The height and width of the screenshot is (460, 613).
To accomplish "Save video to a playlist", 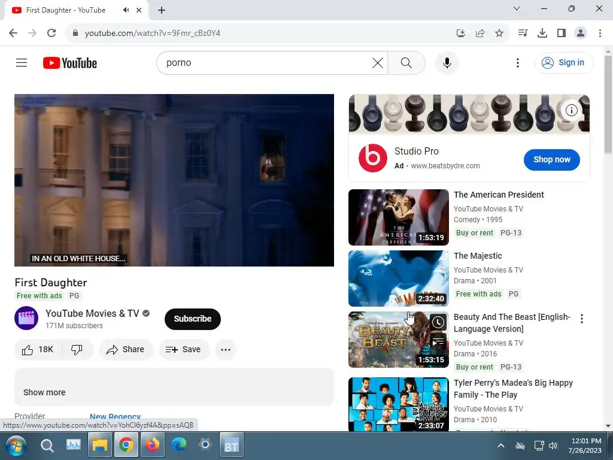I will [x=184, y=349].
